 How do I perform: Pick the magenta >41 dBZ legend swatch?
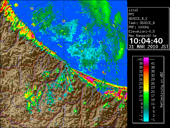(x=146, y=59)
